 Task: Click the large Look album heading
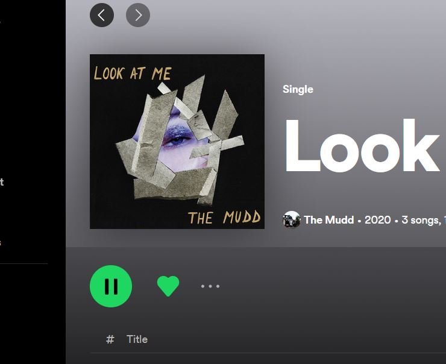coord(362,146)
